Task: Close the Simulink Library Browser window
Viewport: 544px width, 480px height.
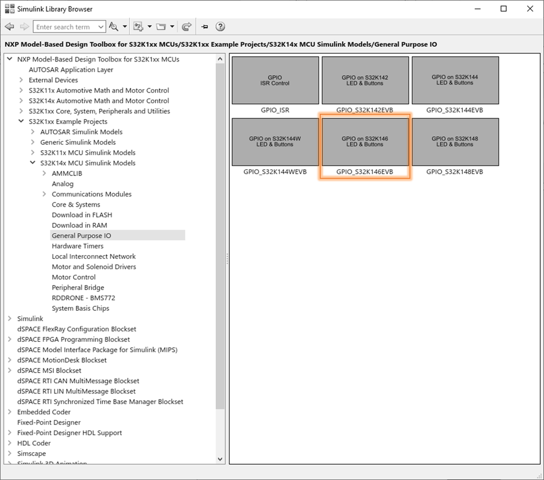Action: click(x=530, y=9)
